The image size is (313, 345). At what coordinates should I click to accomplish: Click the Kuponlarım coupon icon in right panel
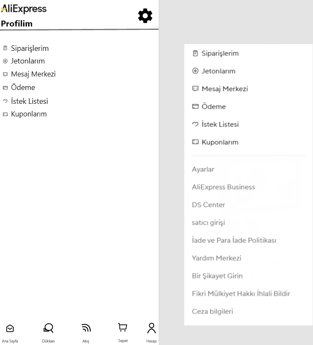[x=195, y=142]
